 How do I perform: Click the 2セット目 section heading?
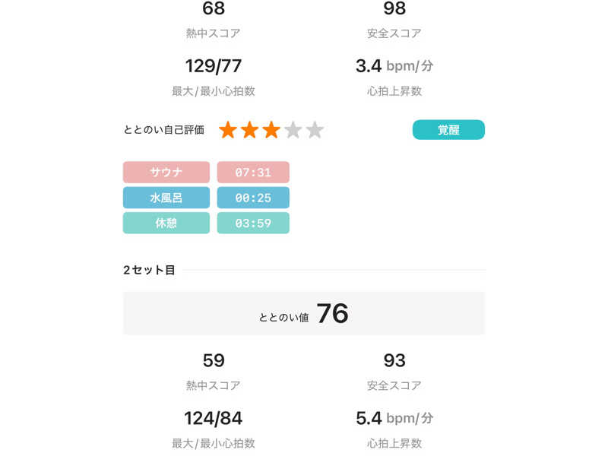tap(149, 270)
